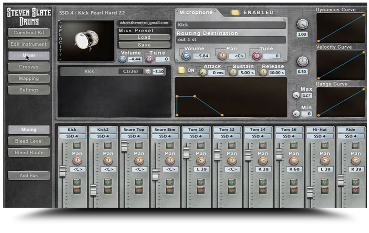369x233 pixels.
Task: Open Routing Destination 'out 1 st' dropdown
Action: 231,40
